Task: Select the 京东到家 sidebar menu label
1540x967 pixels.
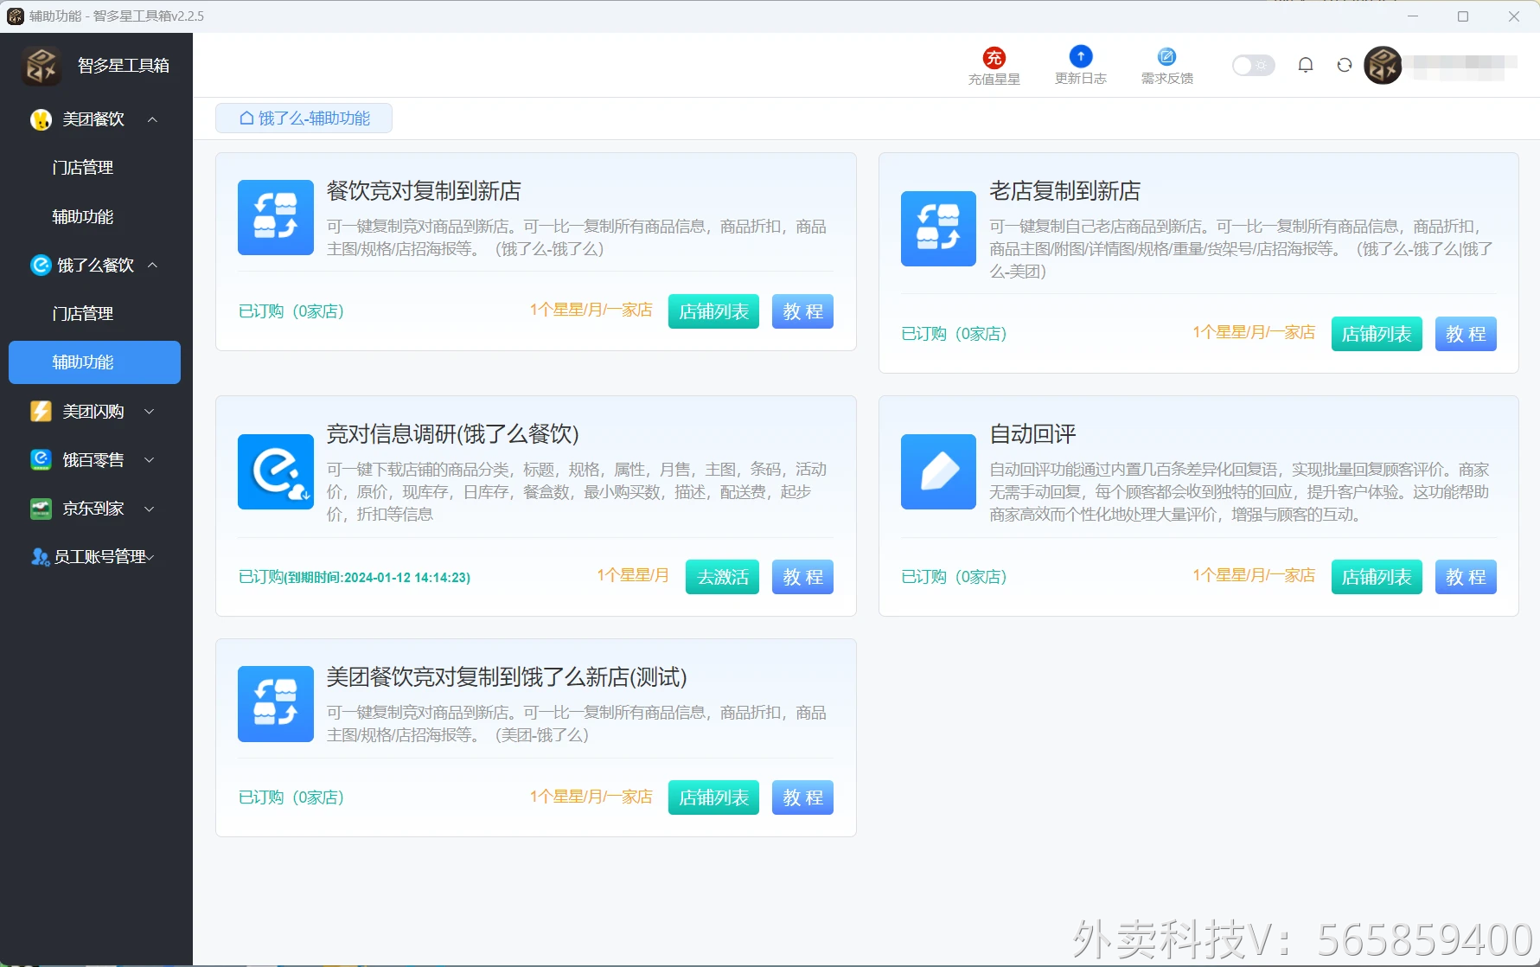Action: point(93,509)
